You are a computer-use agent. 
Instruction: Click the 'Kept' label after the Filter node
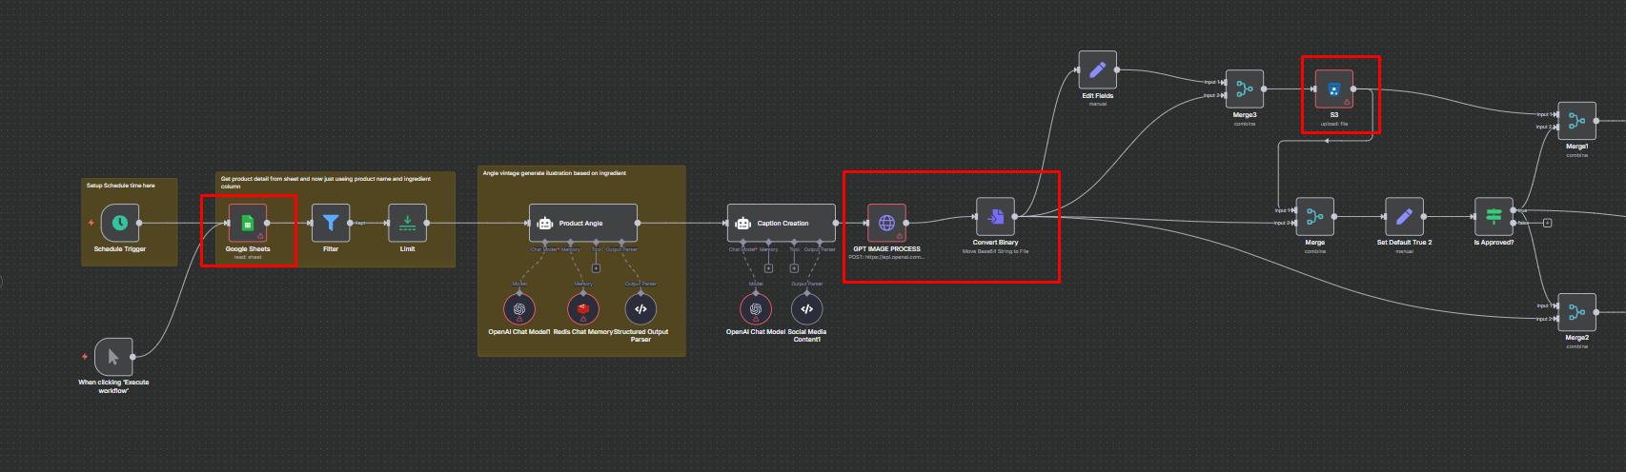click(x=360, y=223)
